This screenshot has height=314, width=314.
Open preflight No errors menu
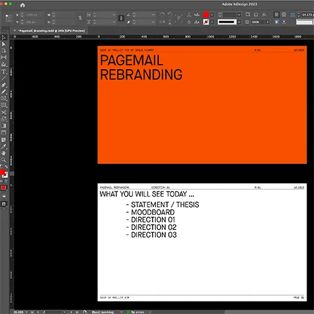coord(150,312)
